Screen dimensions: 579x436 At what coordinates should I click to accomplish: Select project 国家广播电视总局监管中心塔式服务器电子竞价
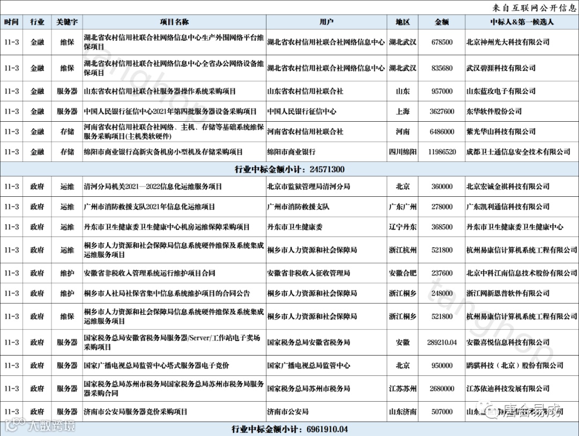(156, 365)
